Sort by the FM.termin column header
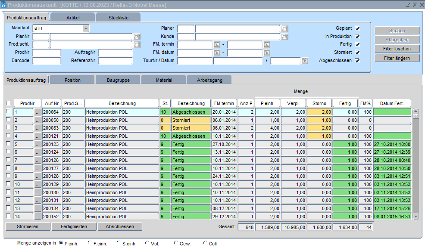 [224, 103]
